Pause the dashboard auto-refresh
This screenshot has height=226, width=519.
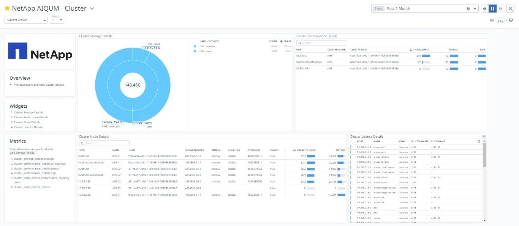(x=492, y=8)
